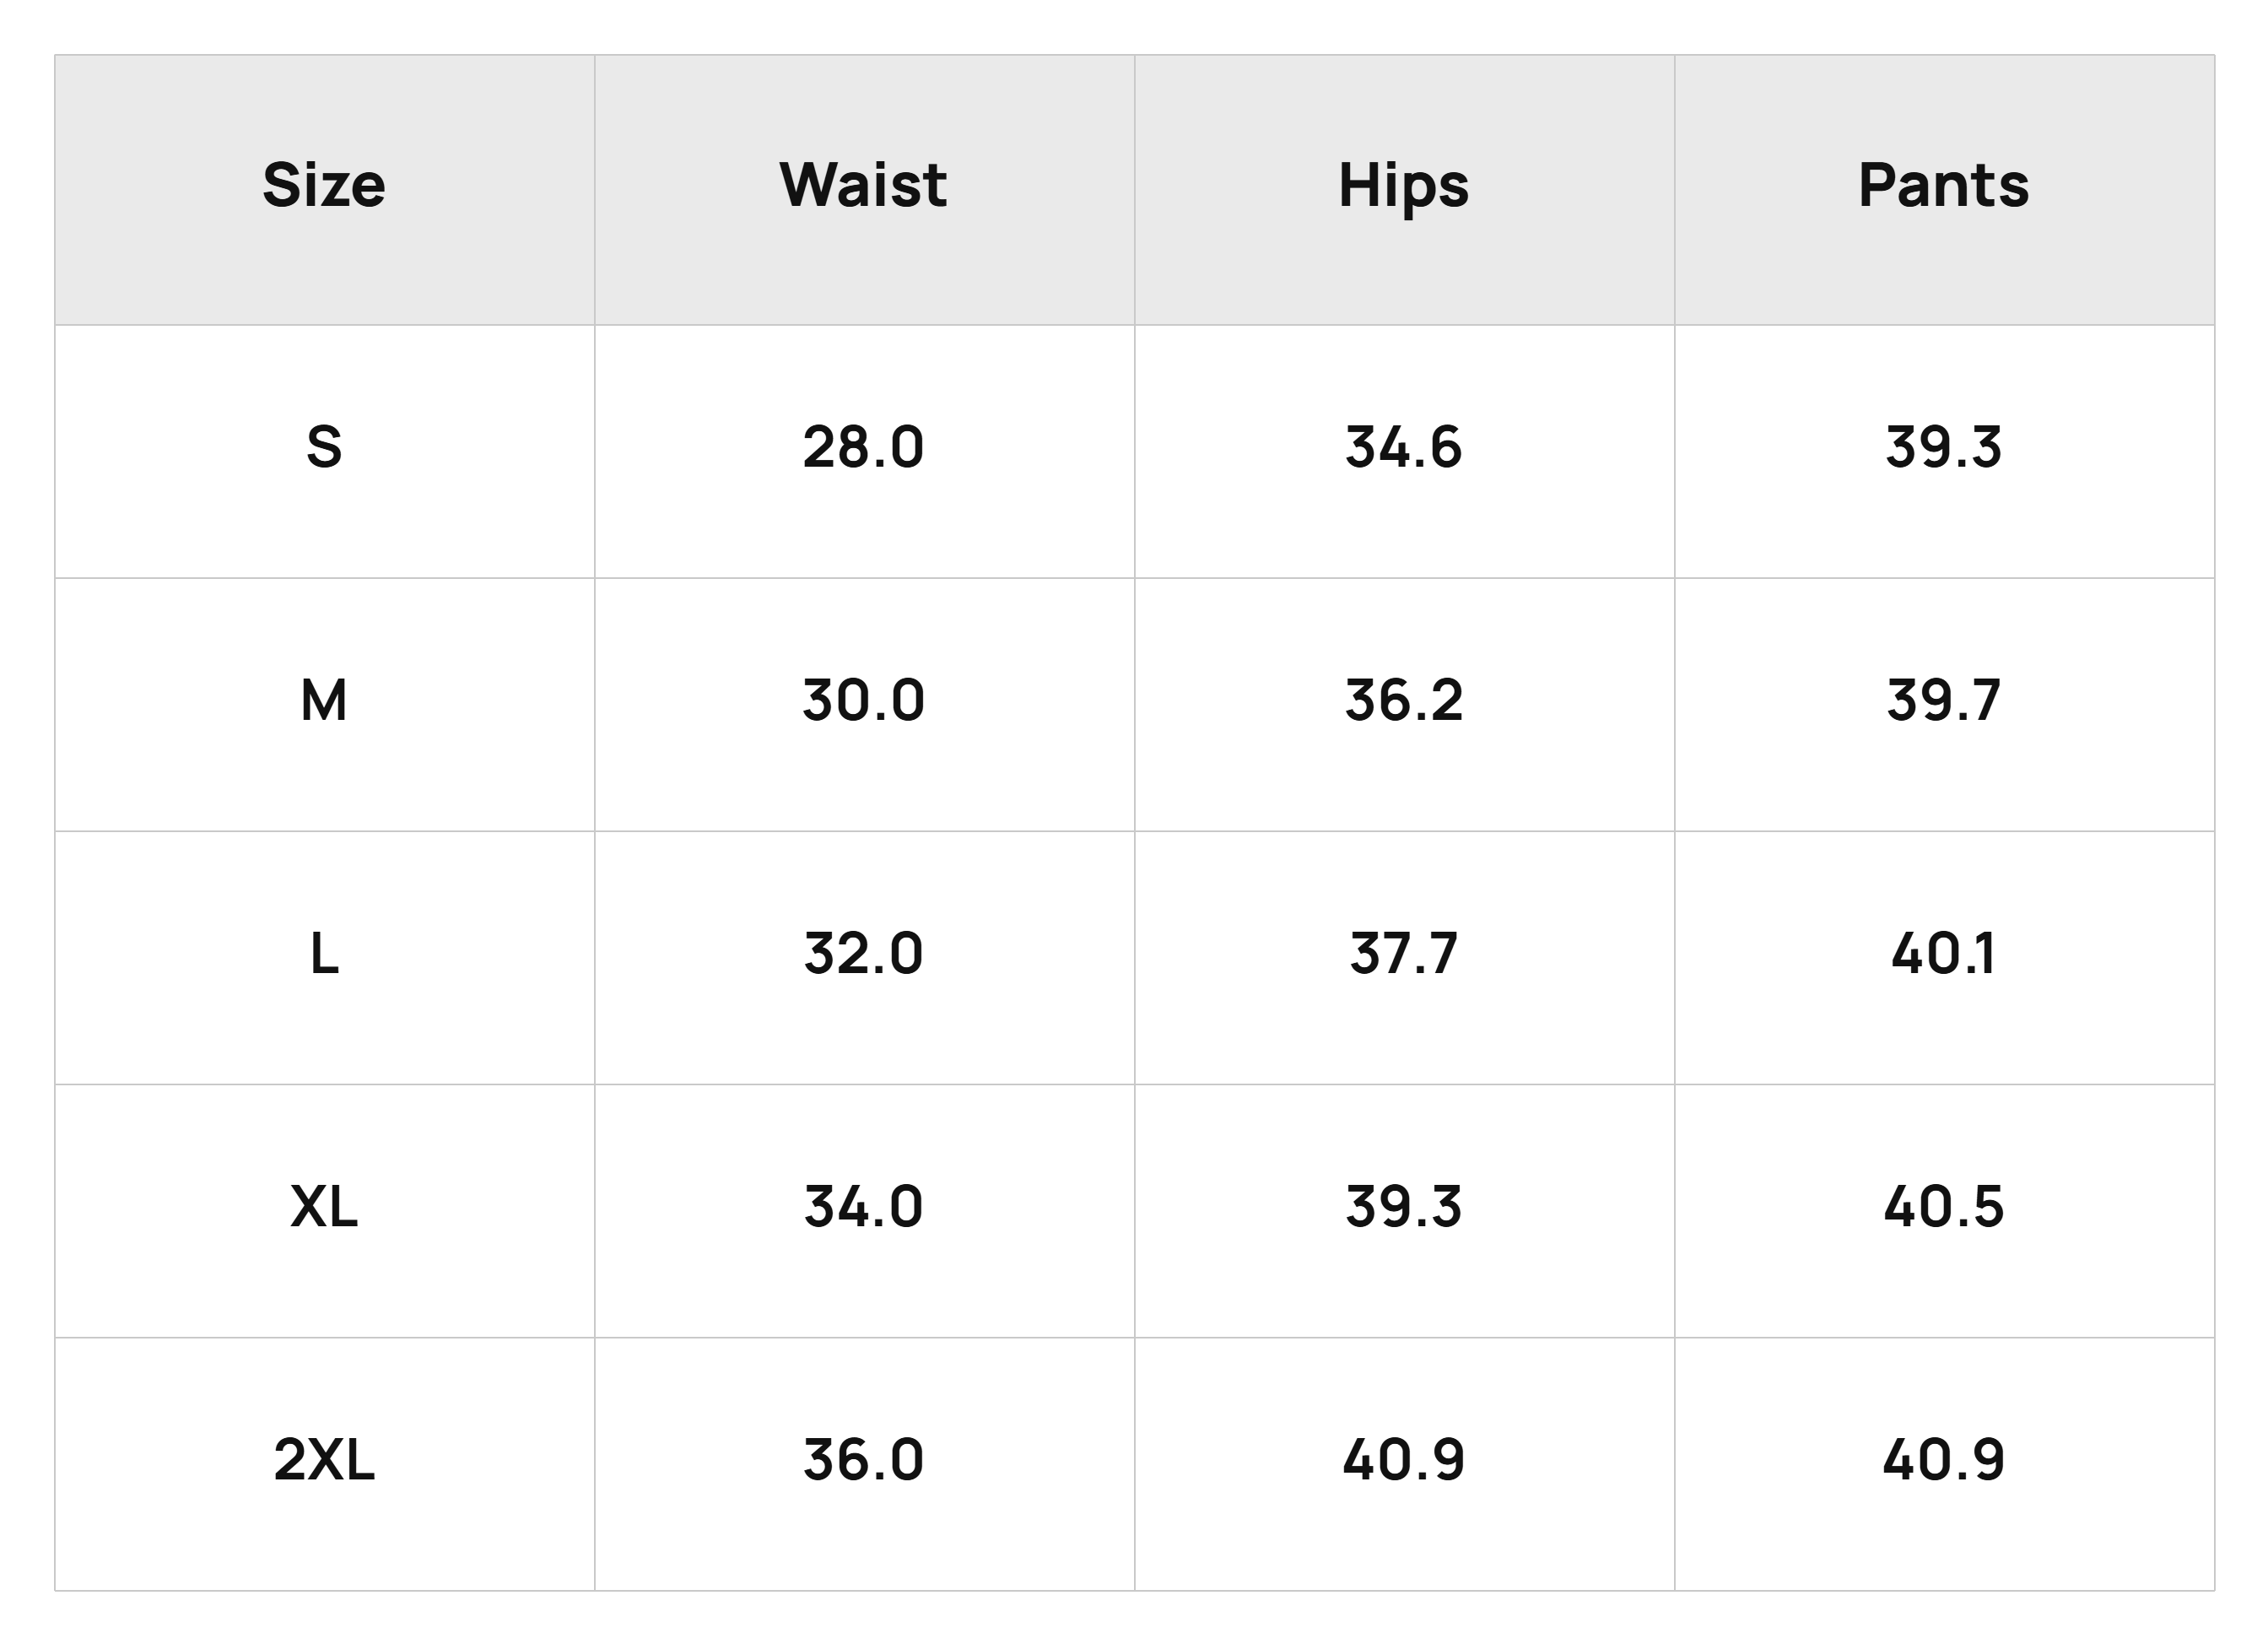Image resolution: width=2268 pixels, height=1644 pixels.
Task: Click the Size column header
Action: click(x=324, y=185)
